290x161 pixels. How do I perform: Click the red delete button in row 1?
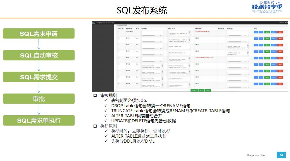[x=280, y=32]
